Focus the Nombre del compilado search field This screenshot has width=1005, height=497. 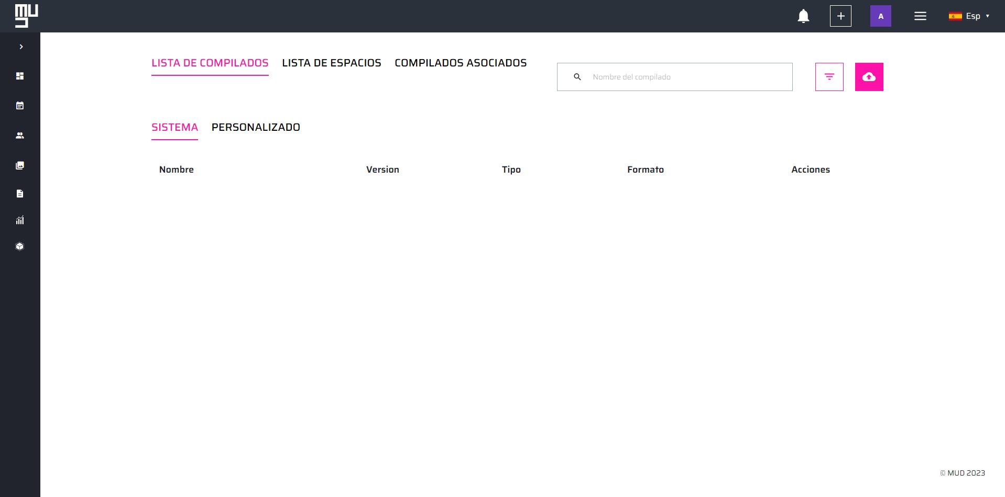pos(675,77)
